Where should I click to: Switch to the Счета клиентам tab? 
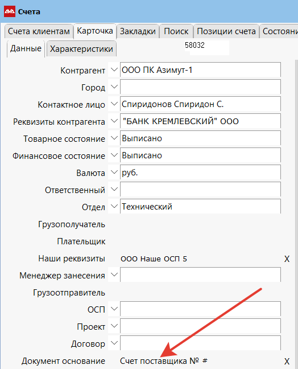click(39, 31)
